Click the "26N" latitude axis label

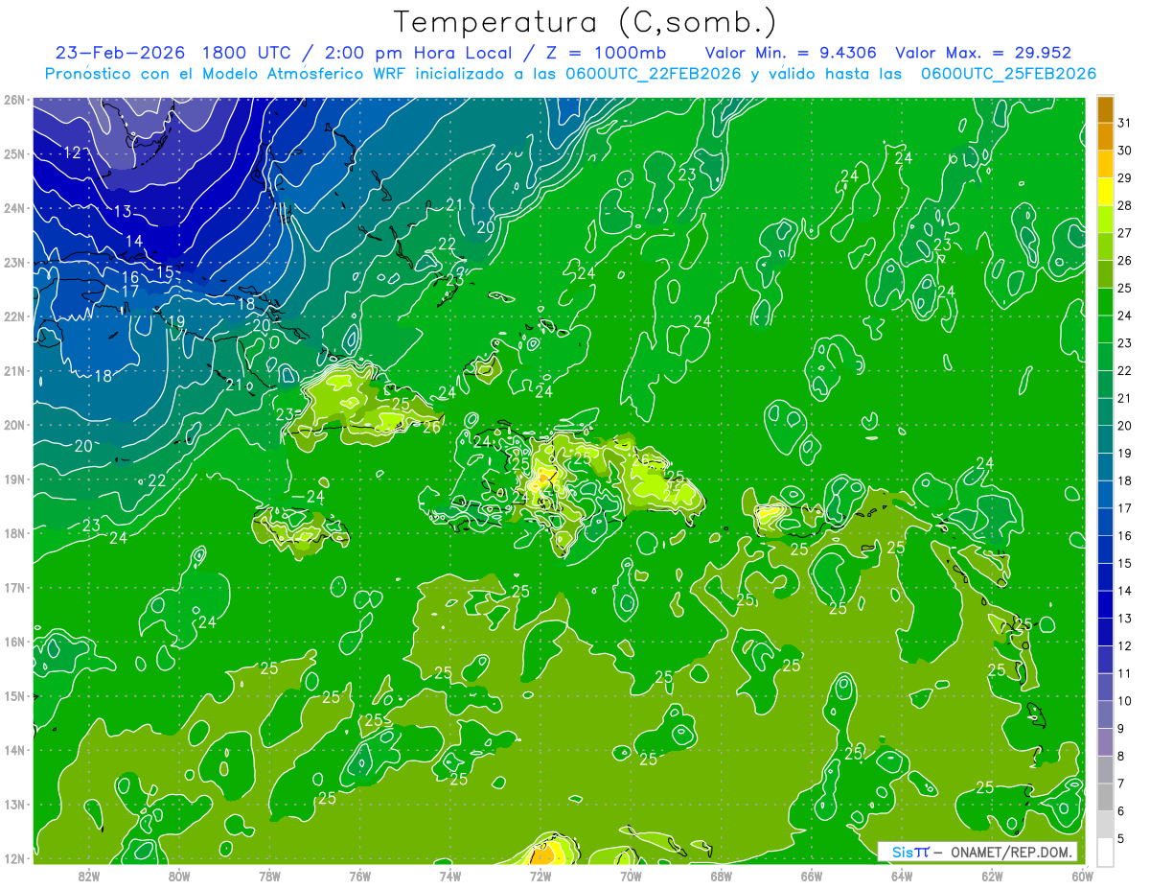point(14,100)
